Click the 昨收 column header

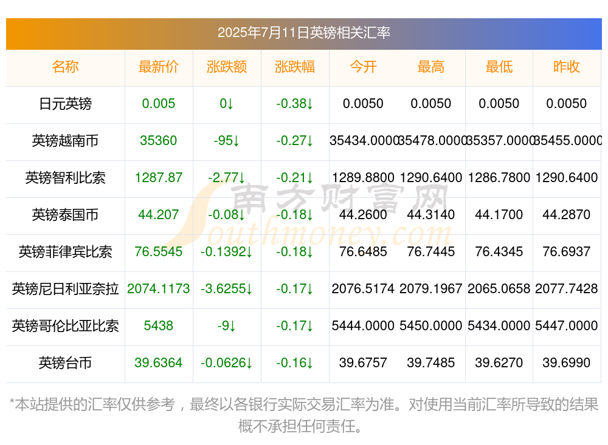tap(567, 67)
